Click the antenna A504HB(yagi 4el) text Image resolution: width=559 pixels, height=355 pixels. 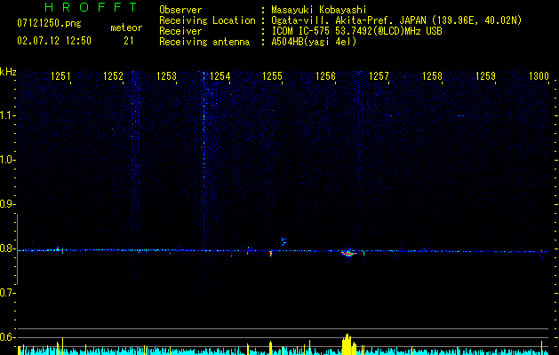point(314,42)
